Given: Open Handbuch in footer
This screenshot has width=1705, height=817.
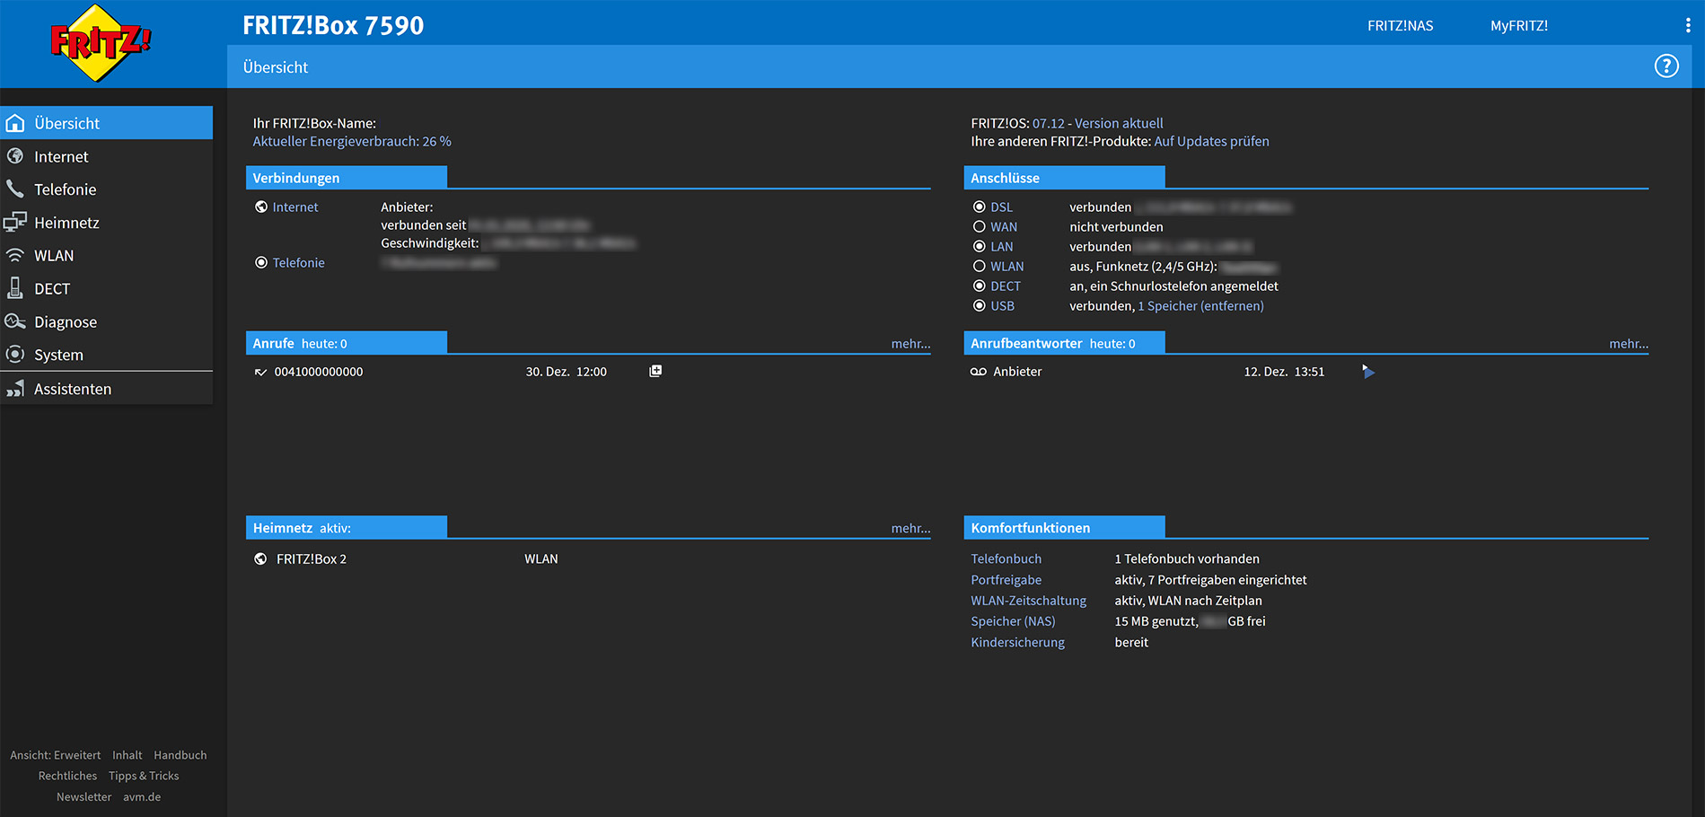Looking at the screenshot, I should pos(180,755).
